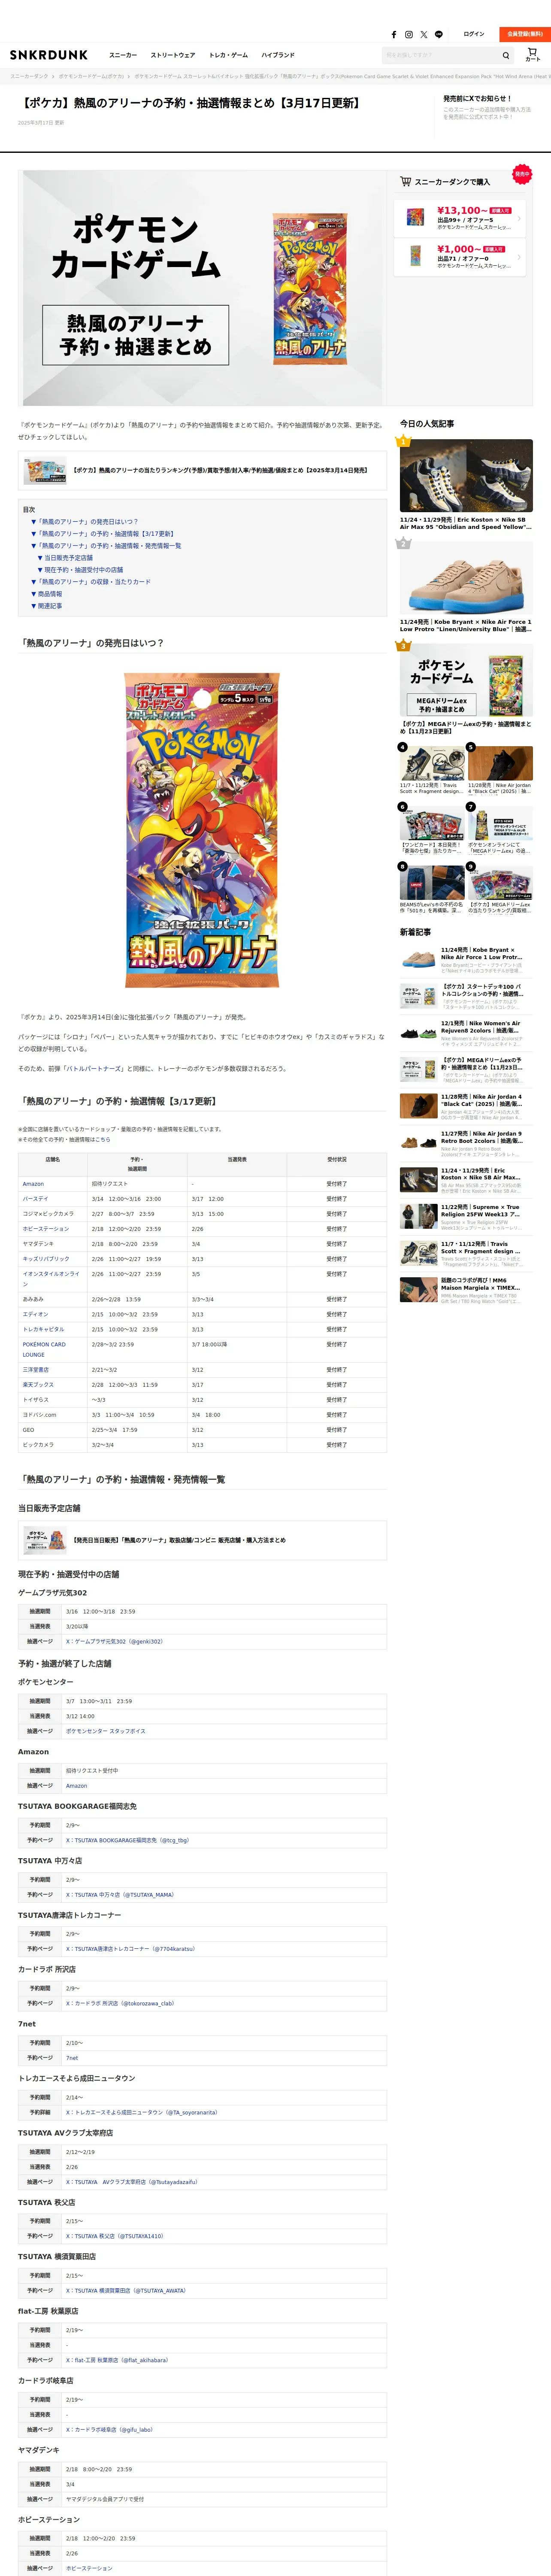
Task: Open ストリートウェア menu item
Action: tap(173, 55)
